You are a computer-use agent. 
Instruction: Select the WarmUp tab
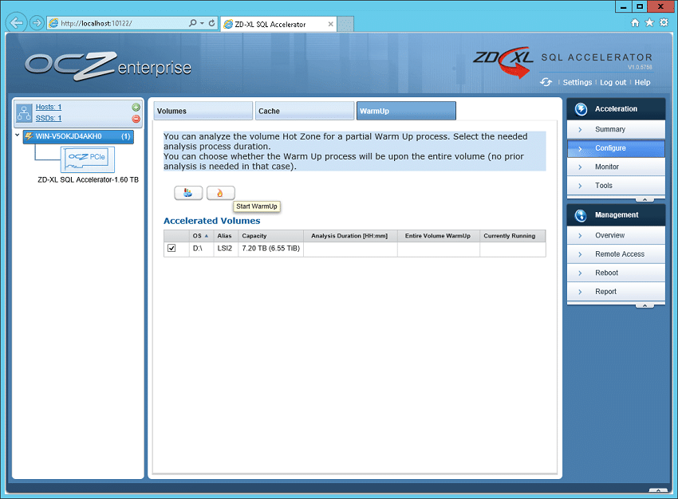(x=406, y=111)
